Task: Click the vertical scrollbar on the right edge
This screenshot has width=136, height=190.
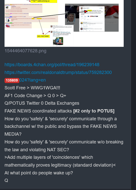Action: (133, 95)
